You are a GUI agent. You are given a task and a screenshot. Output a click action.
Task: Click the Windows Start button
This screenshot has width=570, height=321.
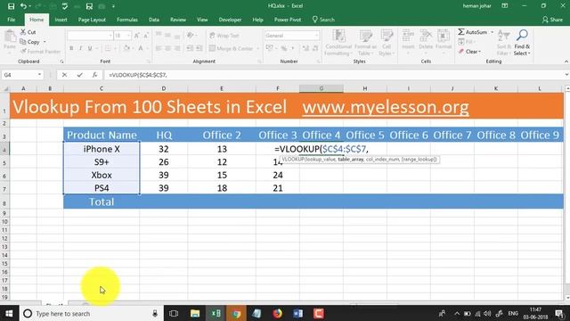[9, 313]
